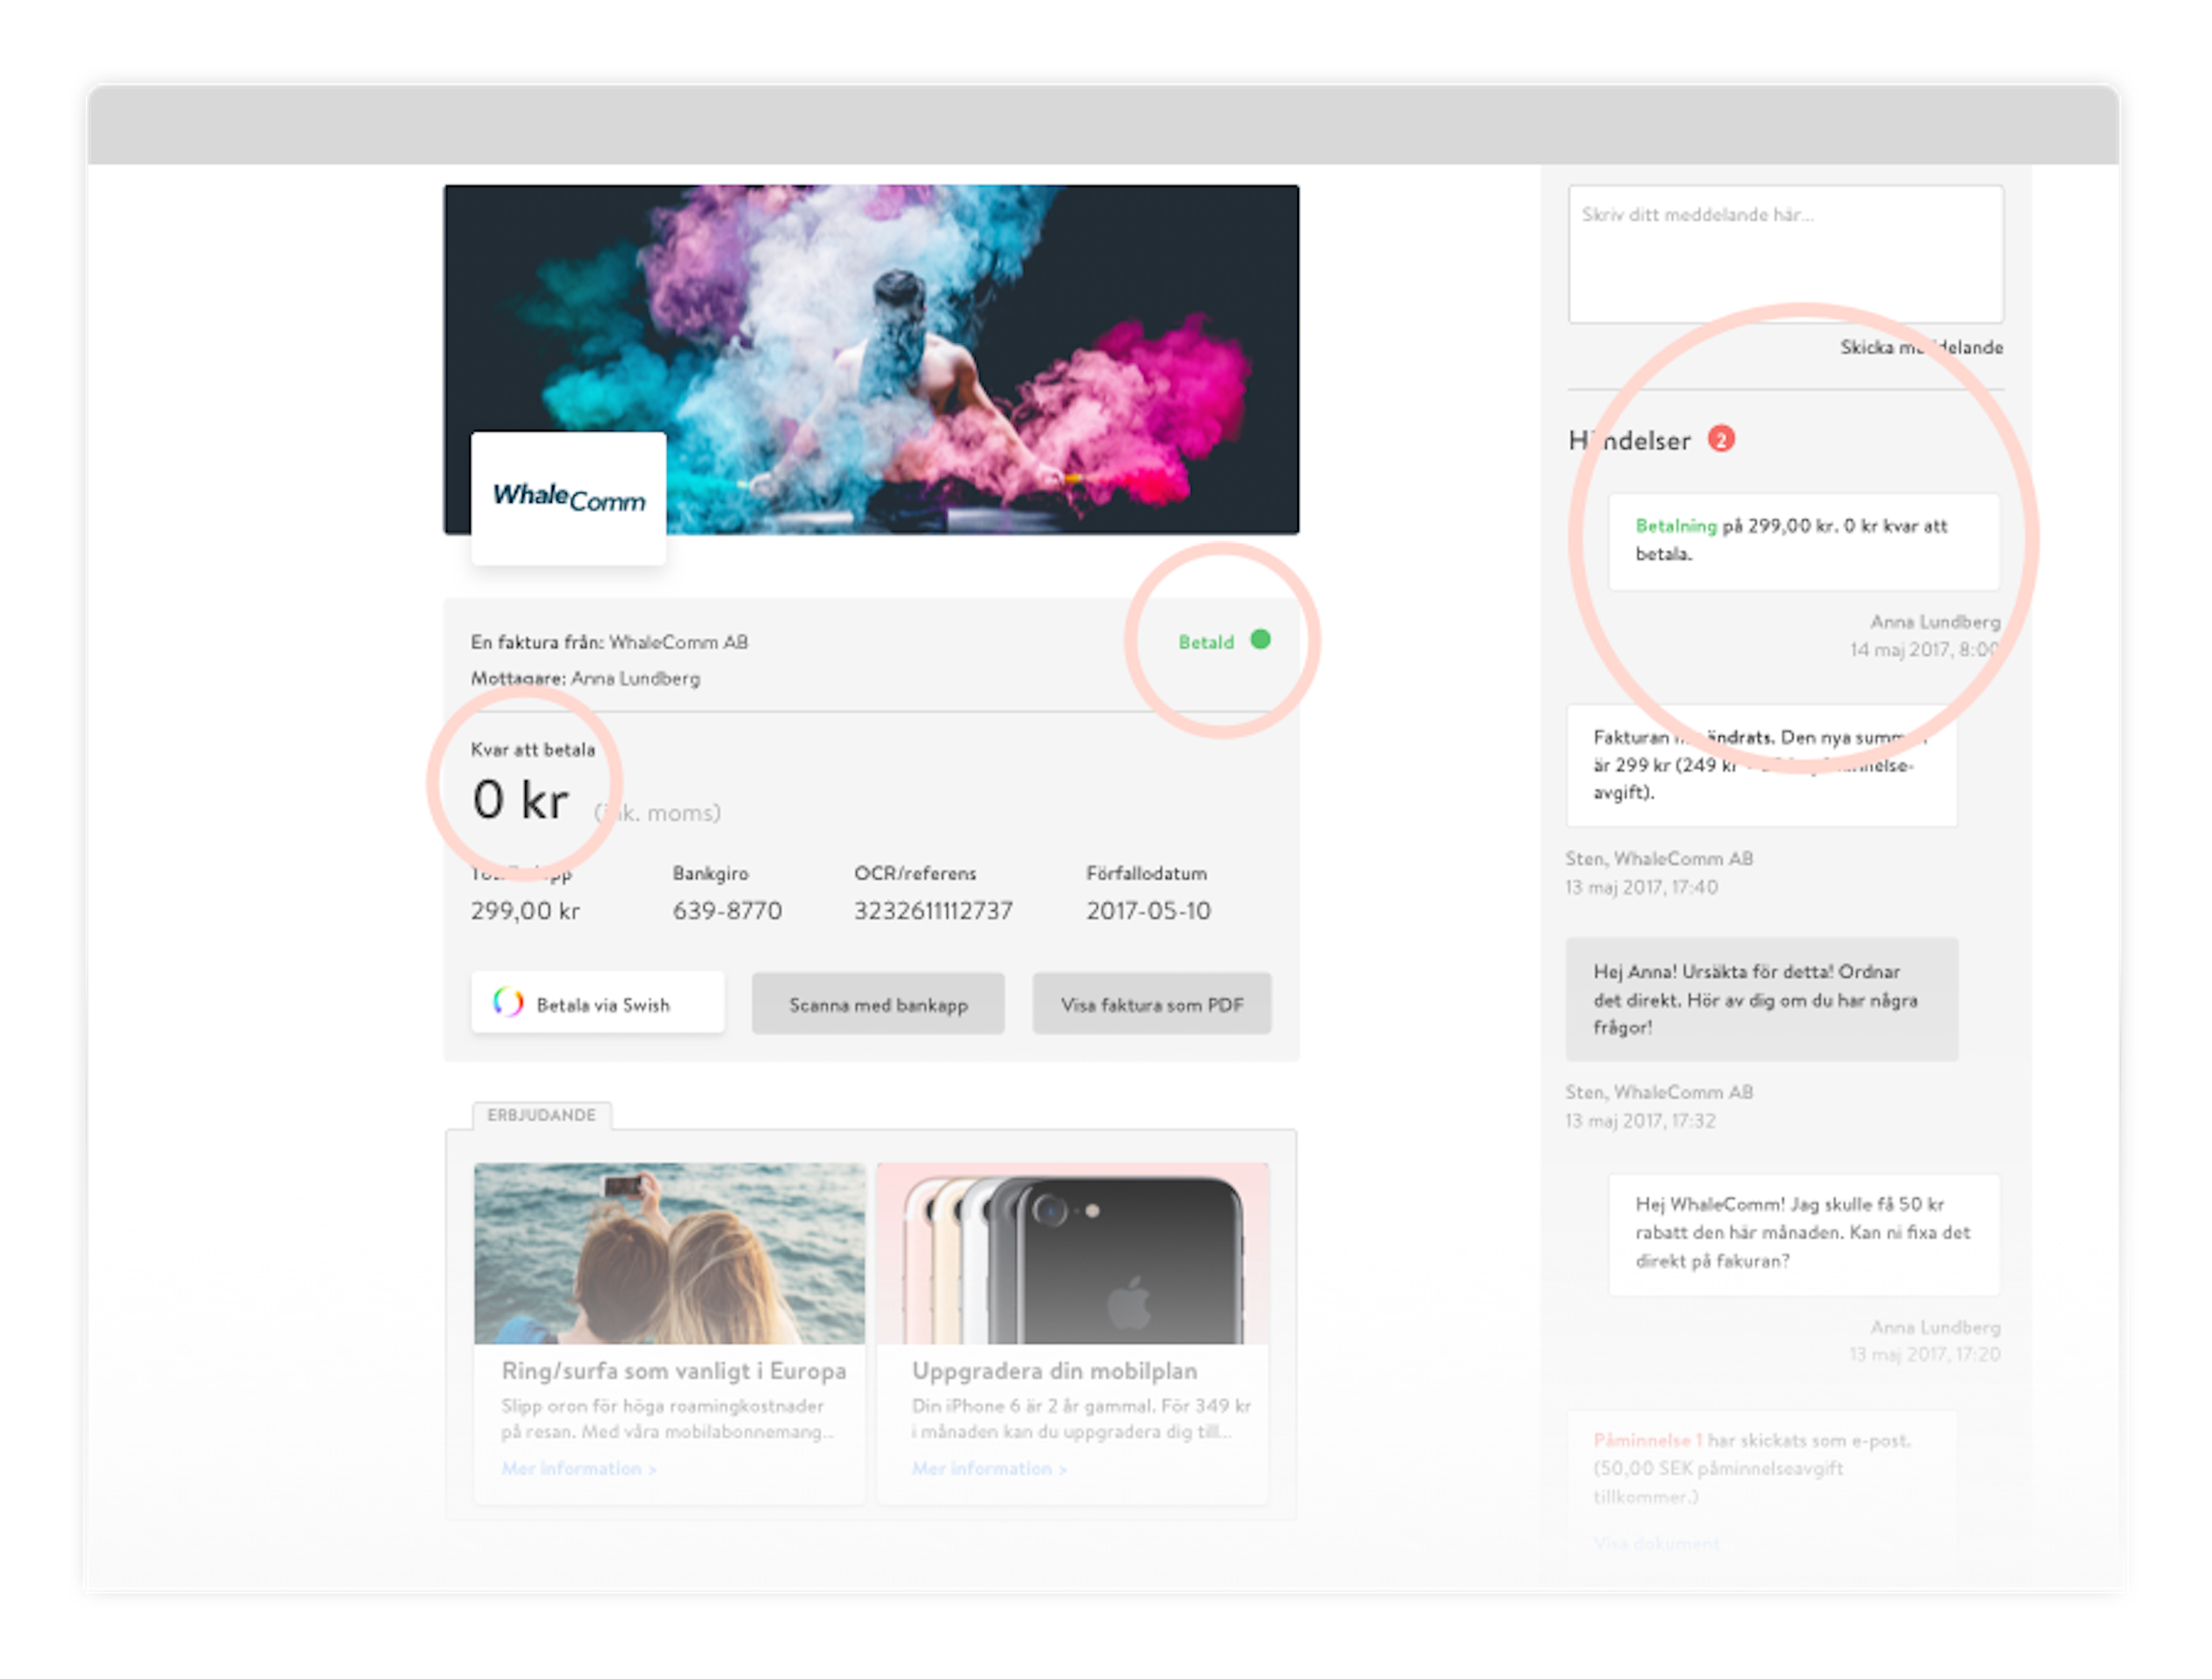Image resolution: width=2212 pixels, height=1679 pixels.
Task: Open Mer information under mobilplan offer
Action: [989, 1468]
